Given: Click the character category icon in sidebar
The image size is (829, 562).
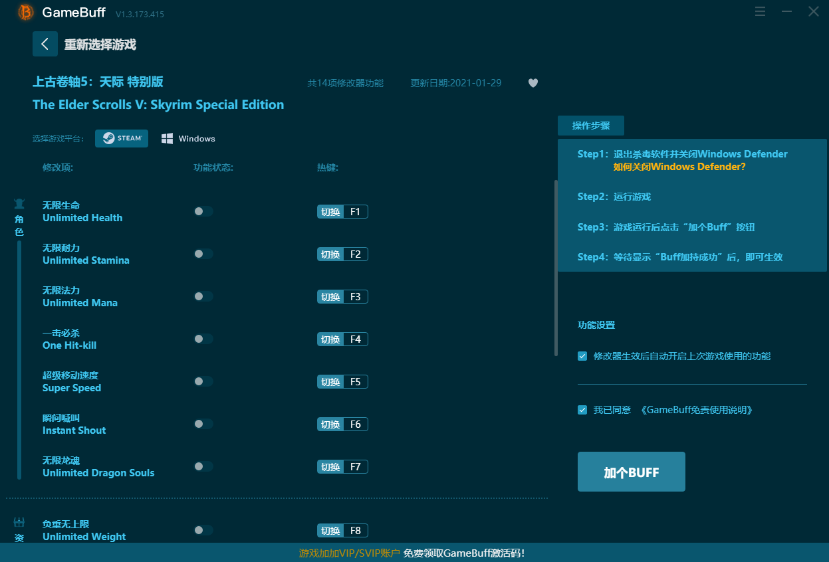Looking at the screenshot, I should 19,204.
